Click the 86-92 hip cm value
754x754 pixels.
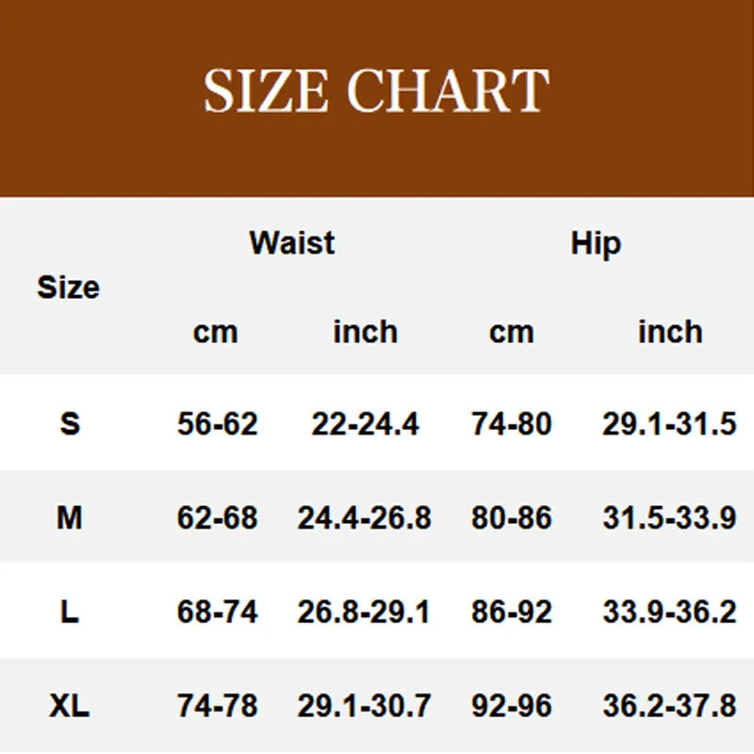(x=512, y=612)
